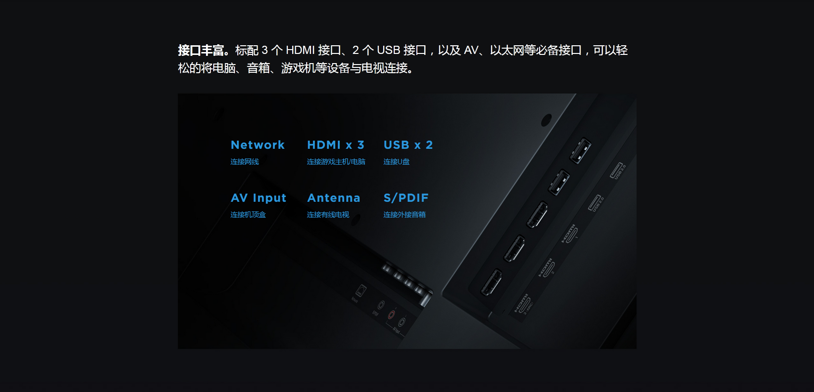Click the HDMI 2 label icon
This screenshot has height=392, width=814.
click(547, 268)
